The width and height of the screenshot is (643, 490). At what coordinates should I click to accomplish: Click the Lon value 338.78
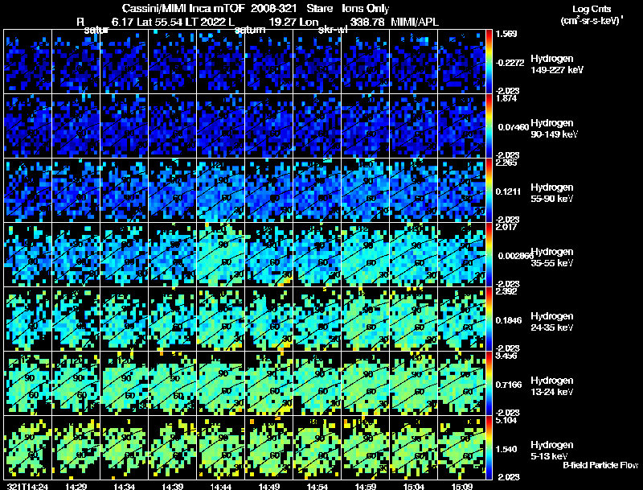[367, 22]
